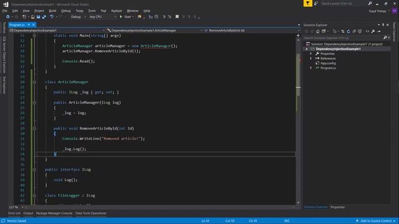
Task: Expand the Properties node in Solution Explorer
Action: [310, 54]
